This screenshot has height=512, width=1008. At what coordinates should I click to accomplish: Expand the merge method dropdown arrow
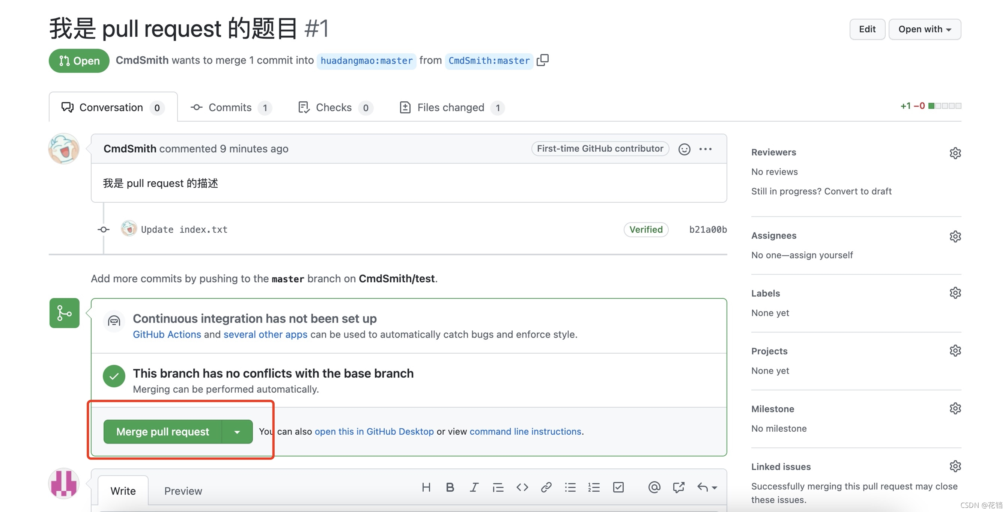[x=237, y=432]
